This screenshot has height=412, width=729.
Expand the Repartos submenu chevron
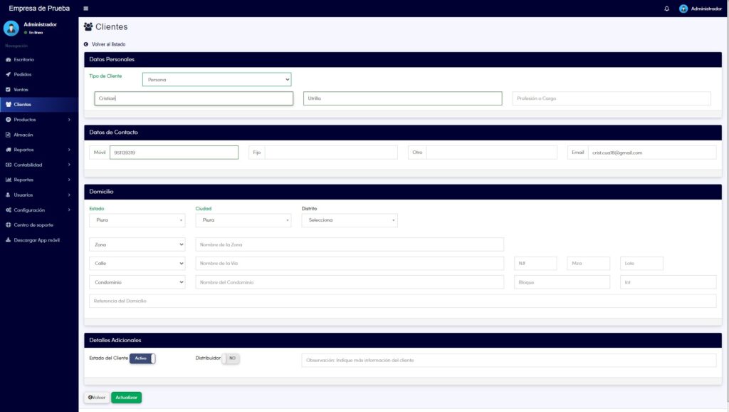(69, 150)
